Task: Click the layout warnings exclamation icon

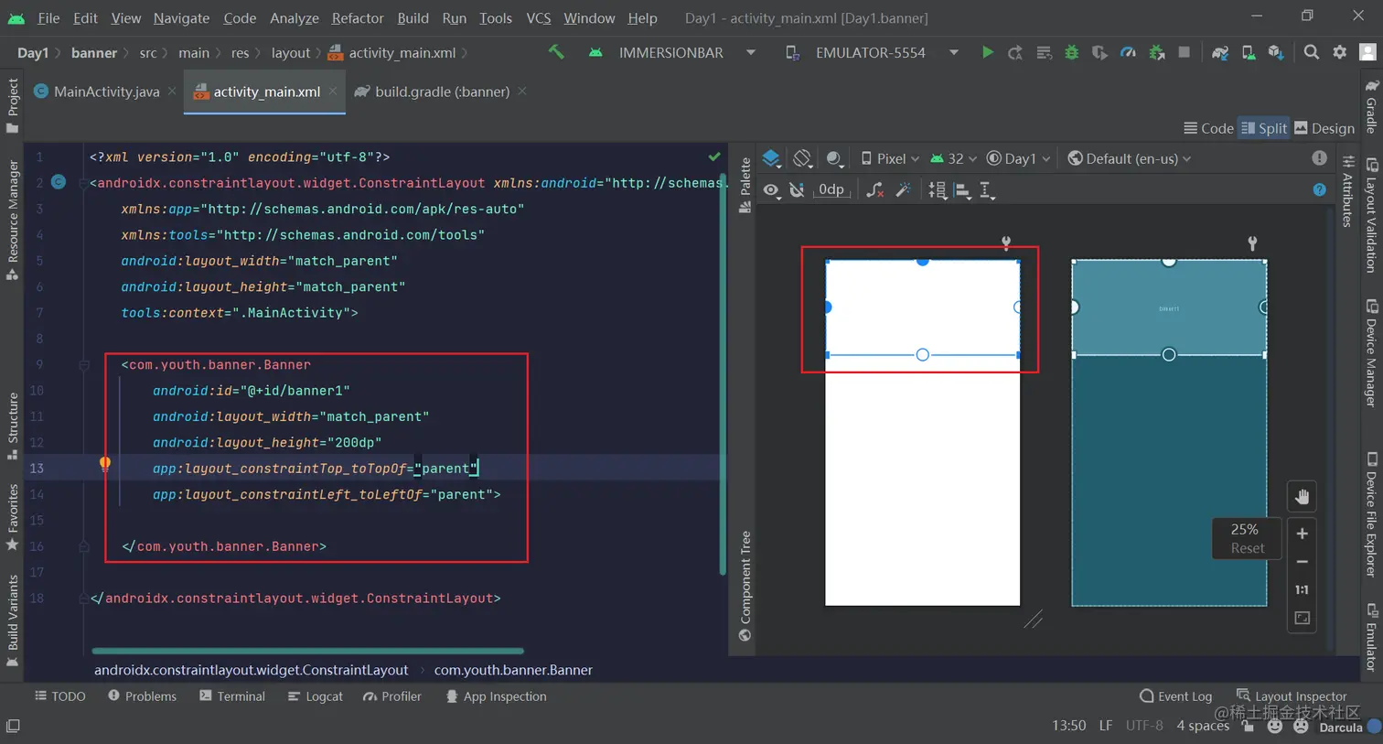Action: click(x=1319, y=158)
